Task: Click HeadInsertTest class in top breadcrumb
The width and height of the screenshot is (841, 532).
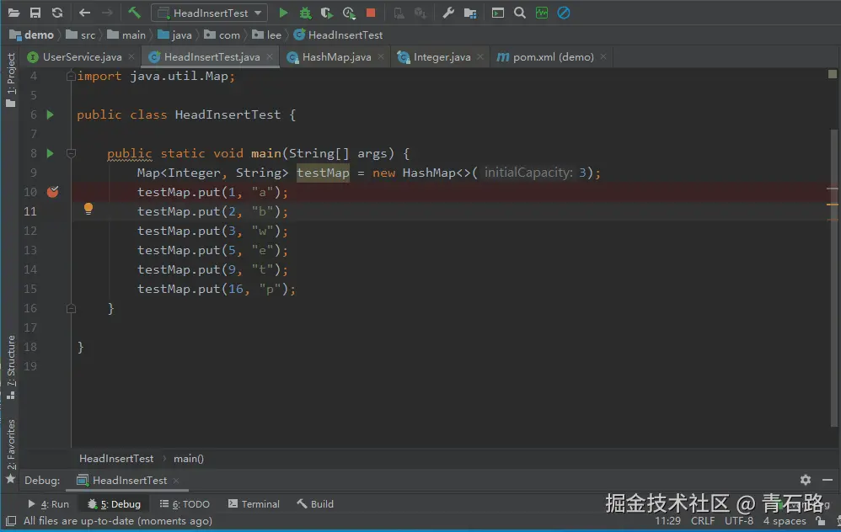Action: 339,35
